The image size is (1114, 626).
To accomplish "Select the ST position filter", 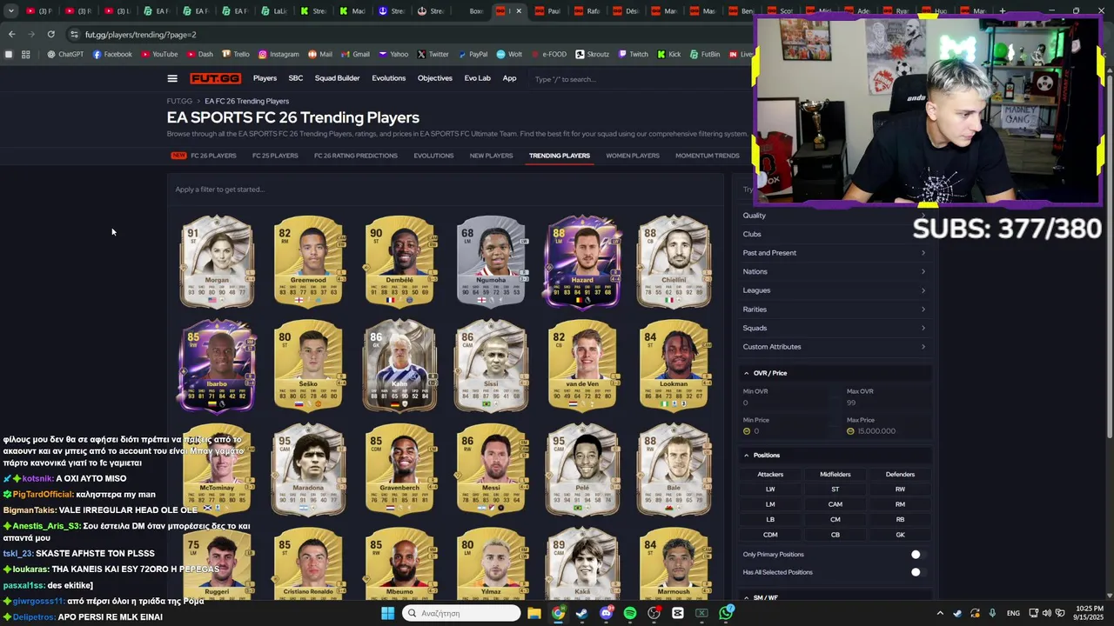I will (x=835, y=489).
